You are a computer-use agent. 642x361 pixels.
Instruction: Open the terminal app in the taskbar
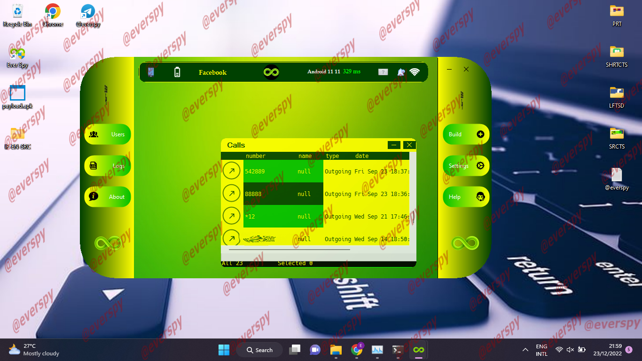click(x=398, y=350)
